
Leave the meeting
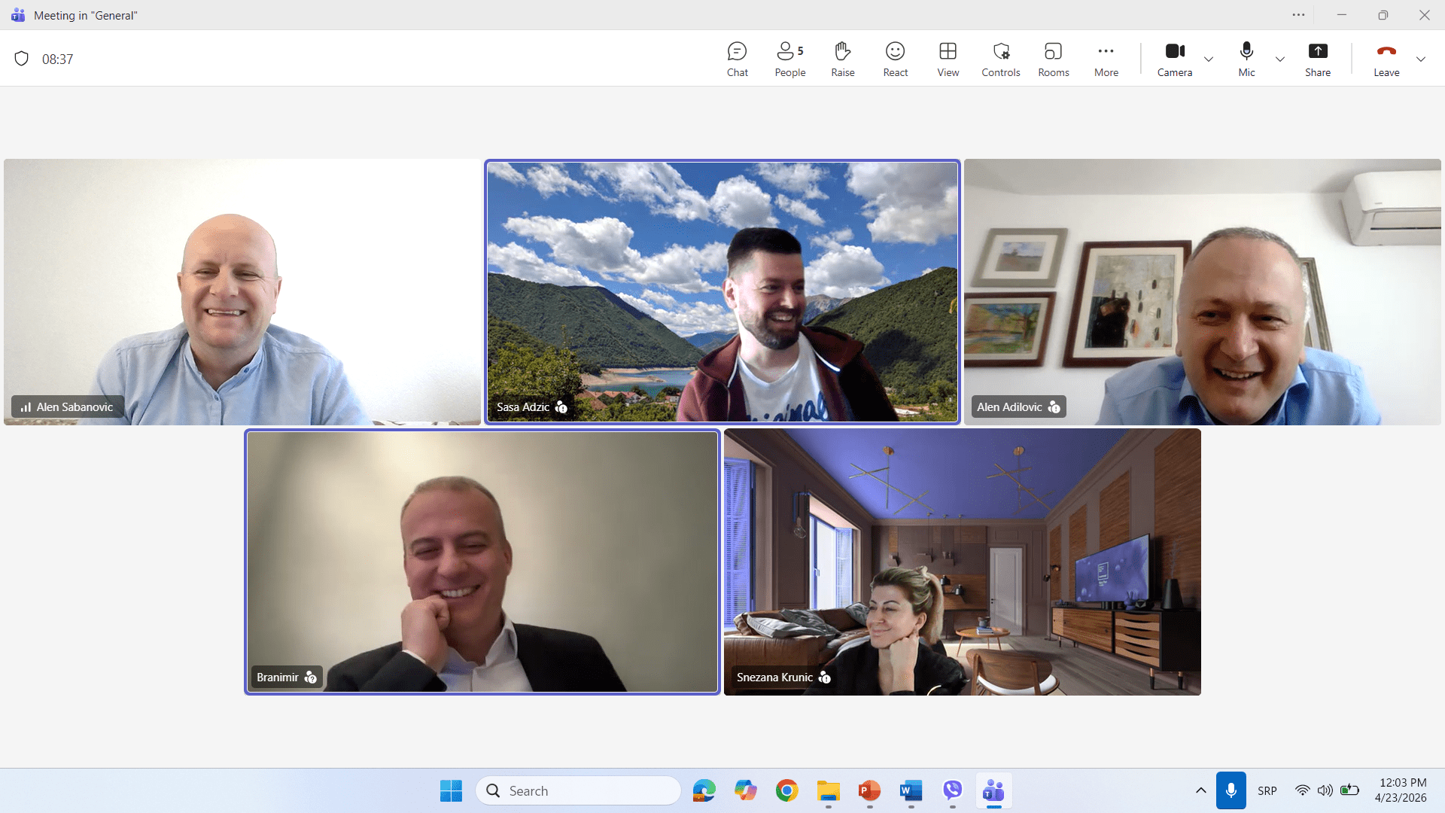(x=1386, y=59)
